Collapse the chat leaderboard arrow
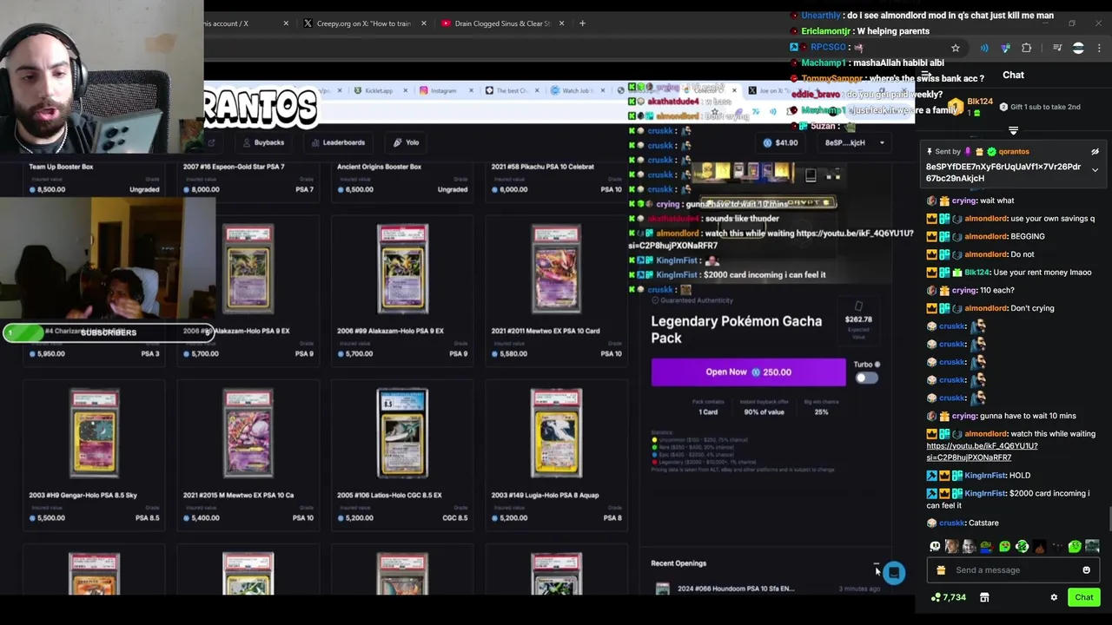The width and height of the screenshot is (1112, 625). (1013, 131)
